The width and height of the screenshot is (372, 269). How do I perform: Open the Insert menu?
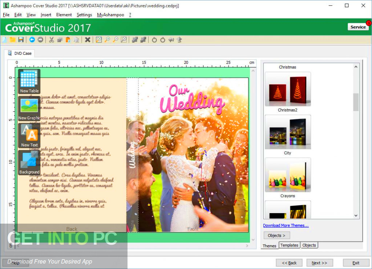pos(46,15)
